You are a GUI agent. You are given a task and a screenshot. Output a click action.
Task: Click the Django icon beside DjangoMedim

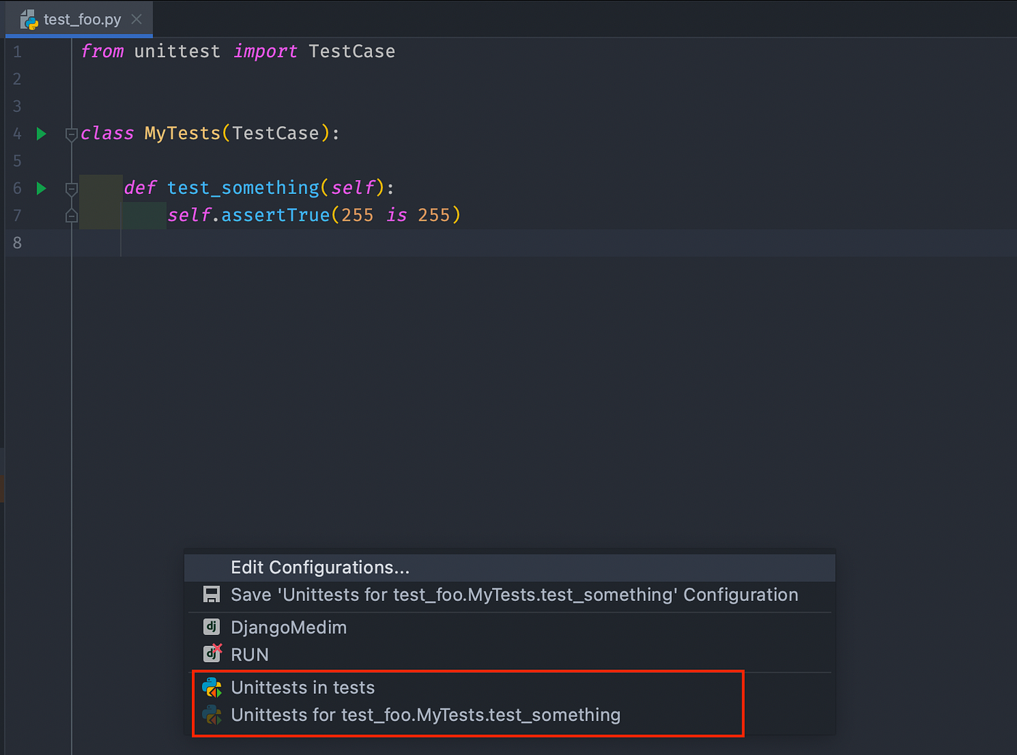pyautogui.click(x=211, y=626)
